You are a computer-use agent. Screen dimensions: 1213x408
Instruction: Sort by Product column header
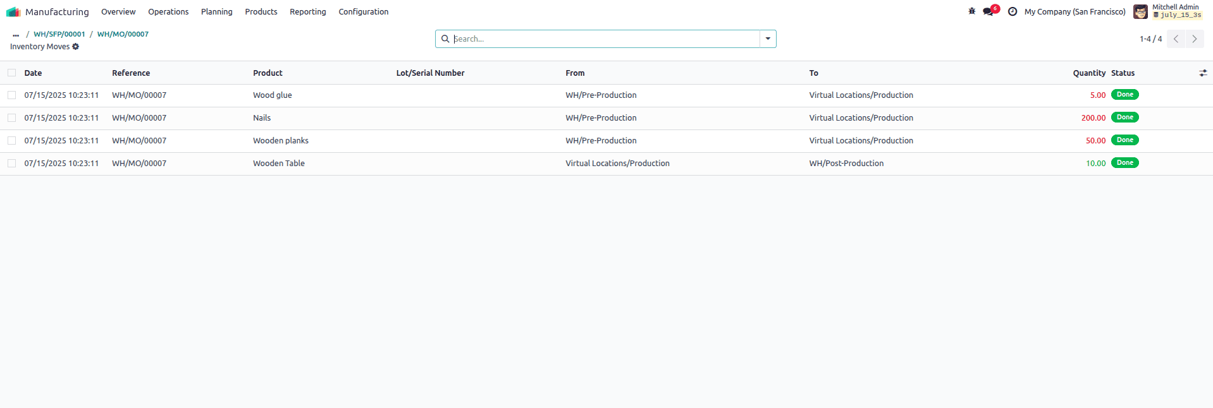[268, 73]
